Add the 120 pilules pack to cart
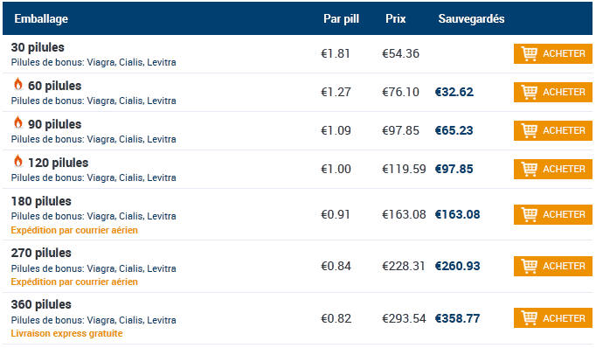 552,169
